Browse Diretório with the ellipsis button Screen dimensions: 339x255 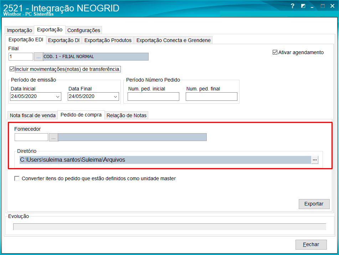(315, 160)
